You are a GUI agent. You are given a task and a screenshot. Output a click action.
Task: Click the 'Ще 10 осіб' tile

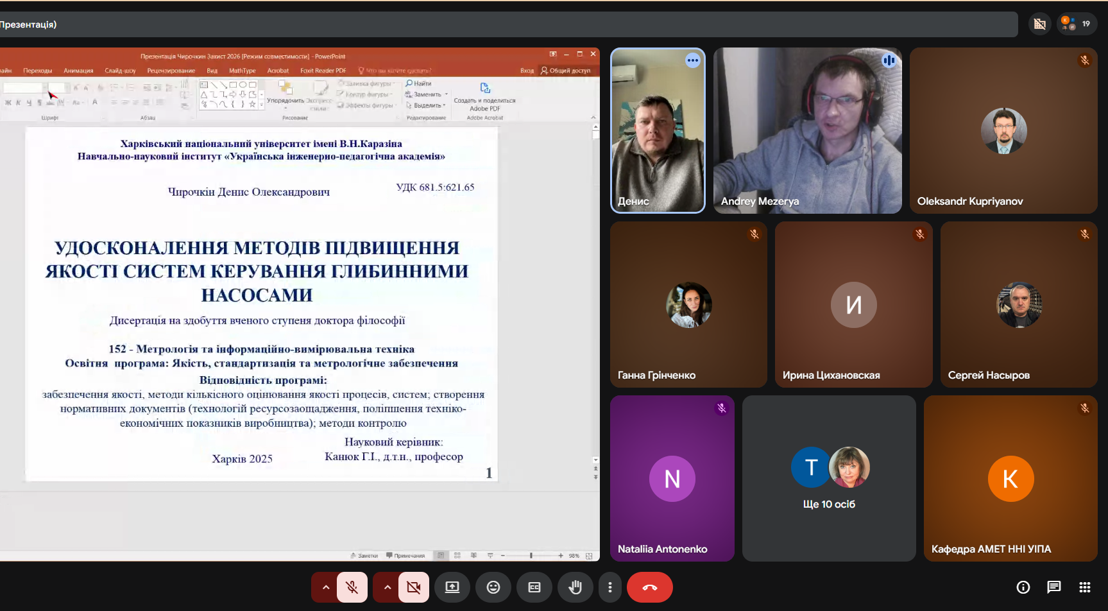click(x=829, y=479)
